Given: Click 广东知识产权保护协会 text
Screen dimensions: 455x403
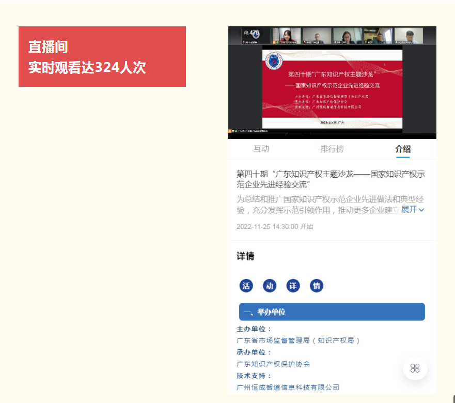Looking at the screenshot, I should 273,364.
